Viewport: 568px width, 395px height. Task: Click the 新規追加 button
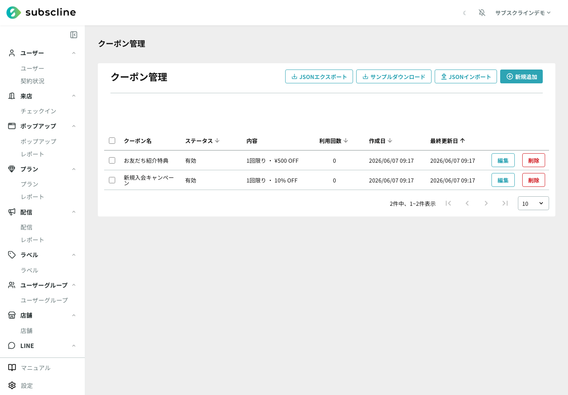(521, 77)
